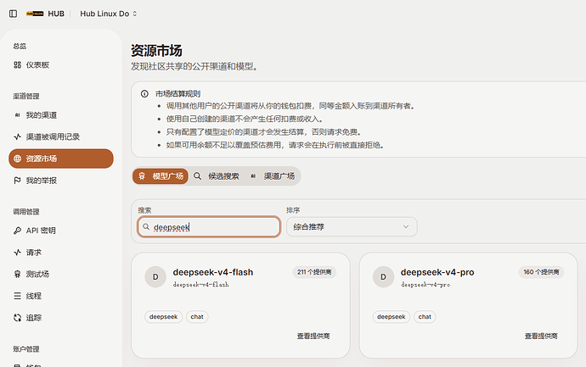Click the AI icon in 渠道广场 tab

253,176
